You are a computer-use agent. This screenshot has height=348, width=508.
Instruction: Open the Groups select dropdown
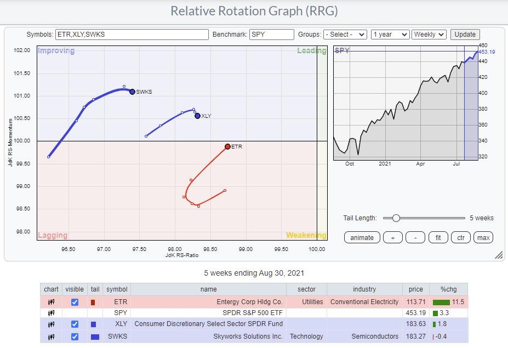click(x=345, y=35)
